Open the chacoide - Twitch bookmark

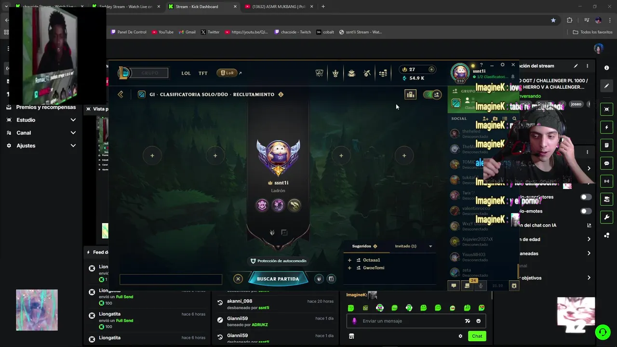tap(293, 32)
